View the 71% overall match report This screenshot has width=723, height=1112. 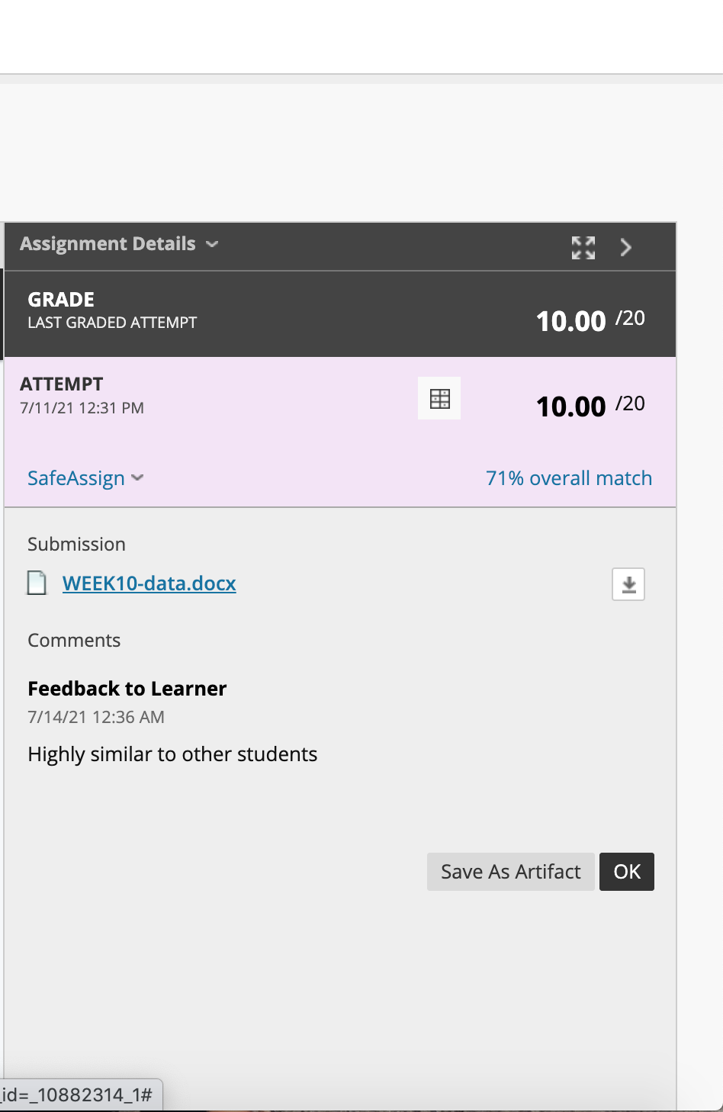pyautogui.click(x=569, y=478)
